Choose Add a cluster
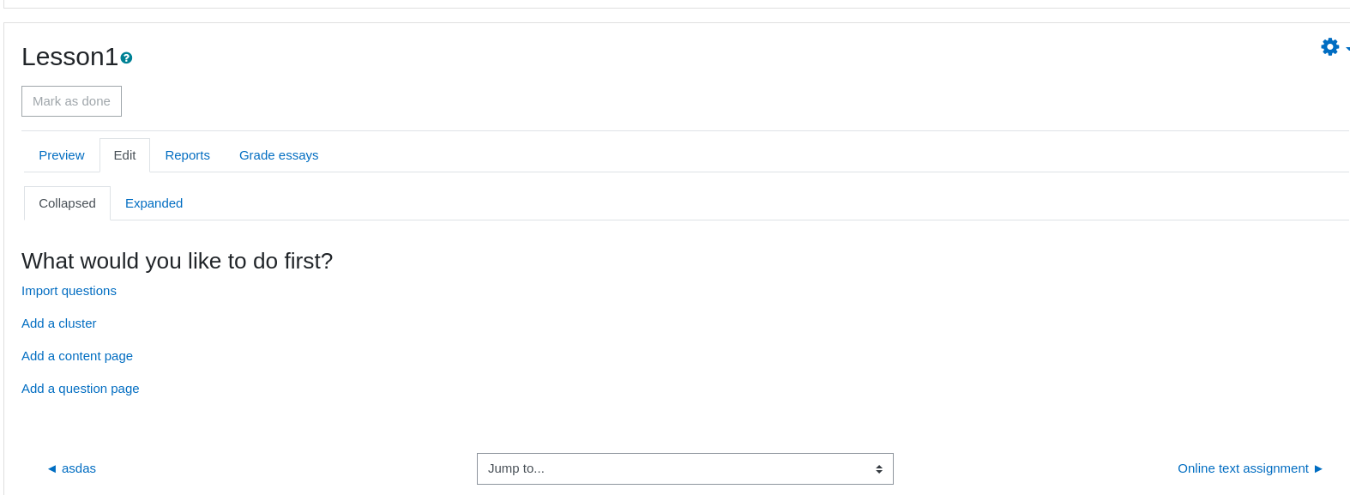This screenshot has height=495, width=1350. click(58, 323)
